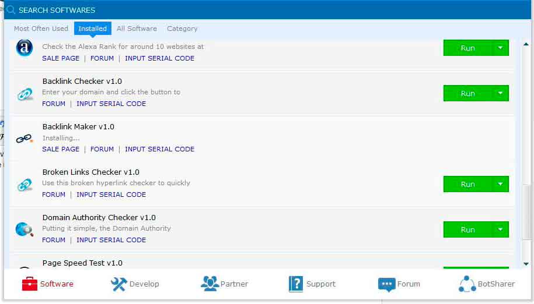The width and height of the screenshot is (534, 304).
Task: Switch to the Most Often Used tab
Action: point(41,29)
